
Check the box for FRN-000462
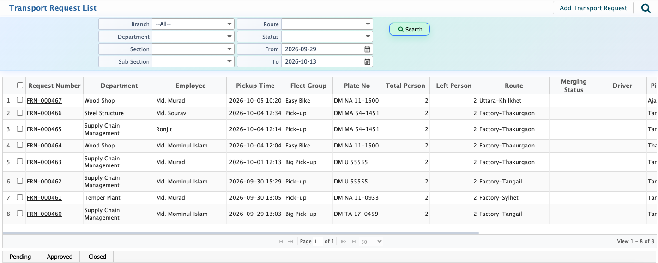tap(20, 181)
